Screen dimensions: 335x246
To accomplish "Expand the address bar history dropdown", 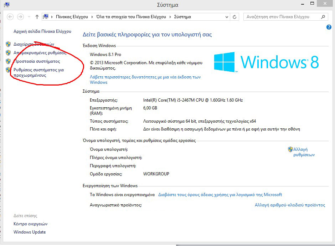I will pos(227,17).
